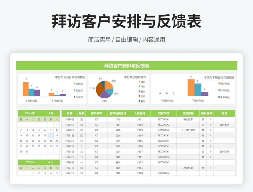Screen dimensions: 253x192
Task: Click the 情况简报 column header
Action: (x=188, y=113)
